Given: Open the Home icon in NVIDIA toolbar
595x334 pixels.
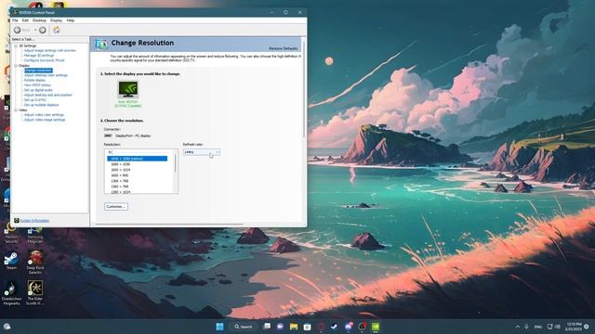Looking at the screenshot, I should pyautogui.click(x=56, y=30).
